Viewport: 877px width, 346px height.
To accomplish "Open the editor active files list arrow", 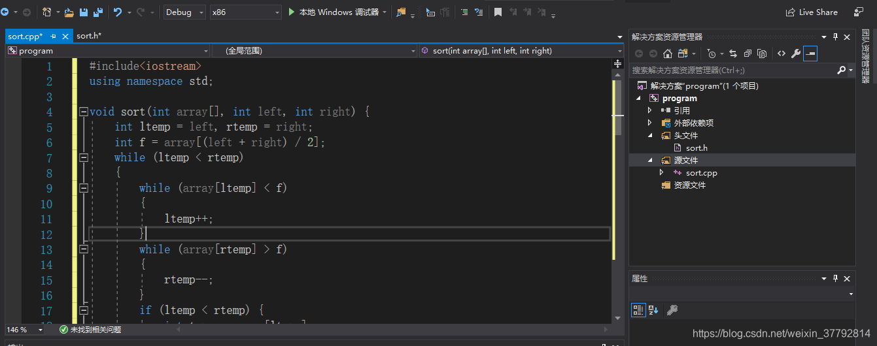I will point(620,37).
